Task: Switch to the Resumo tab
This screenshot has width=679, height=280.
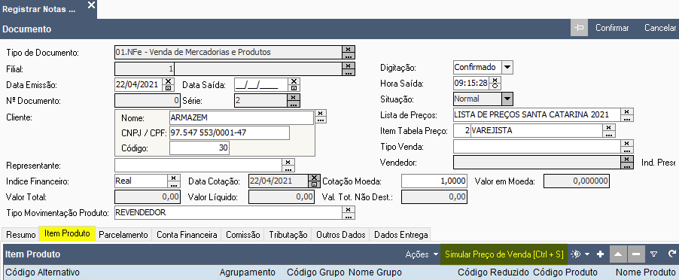Action: click(21, 235)
